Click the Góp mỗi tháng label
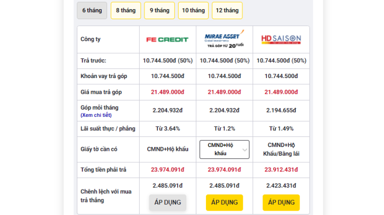Screen dimensions: 384x215 tap(99, 108)
